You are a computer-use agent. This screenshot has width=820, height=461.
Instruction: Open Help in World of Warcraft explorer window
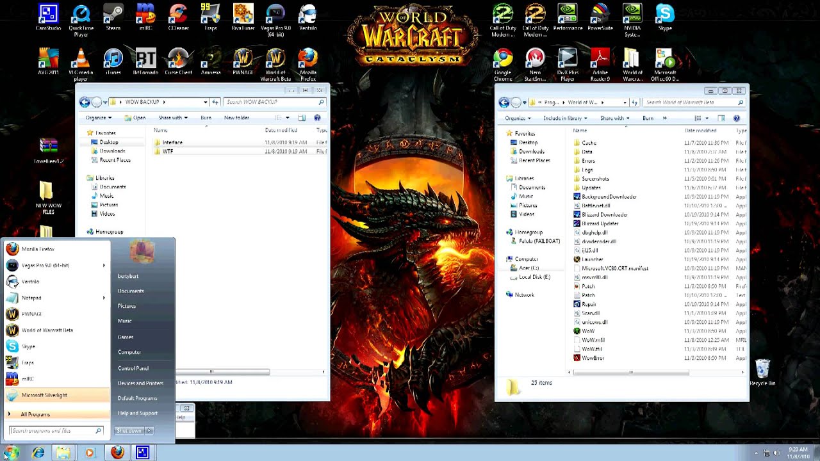coord(736,118)
